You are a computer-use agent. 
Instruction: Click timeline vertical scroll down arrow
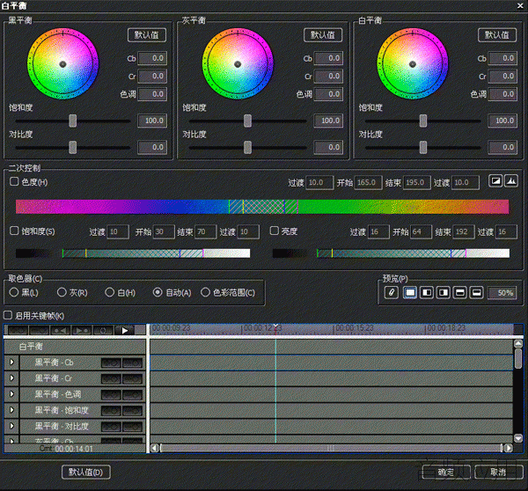tap(518, 438)
